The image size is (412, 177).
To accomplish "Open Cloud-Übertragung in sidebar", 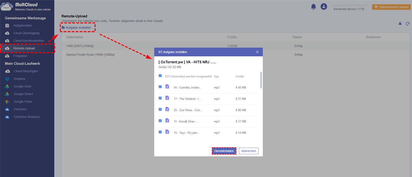I will 26,33.
